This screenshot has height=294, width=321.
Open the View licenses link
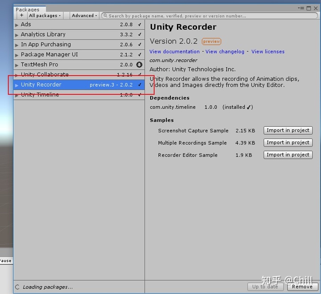tap(268, 52)
